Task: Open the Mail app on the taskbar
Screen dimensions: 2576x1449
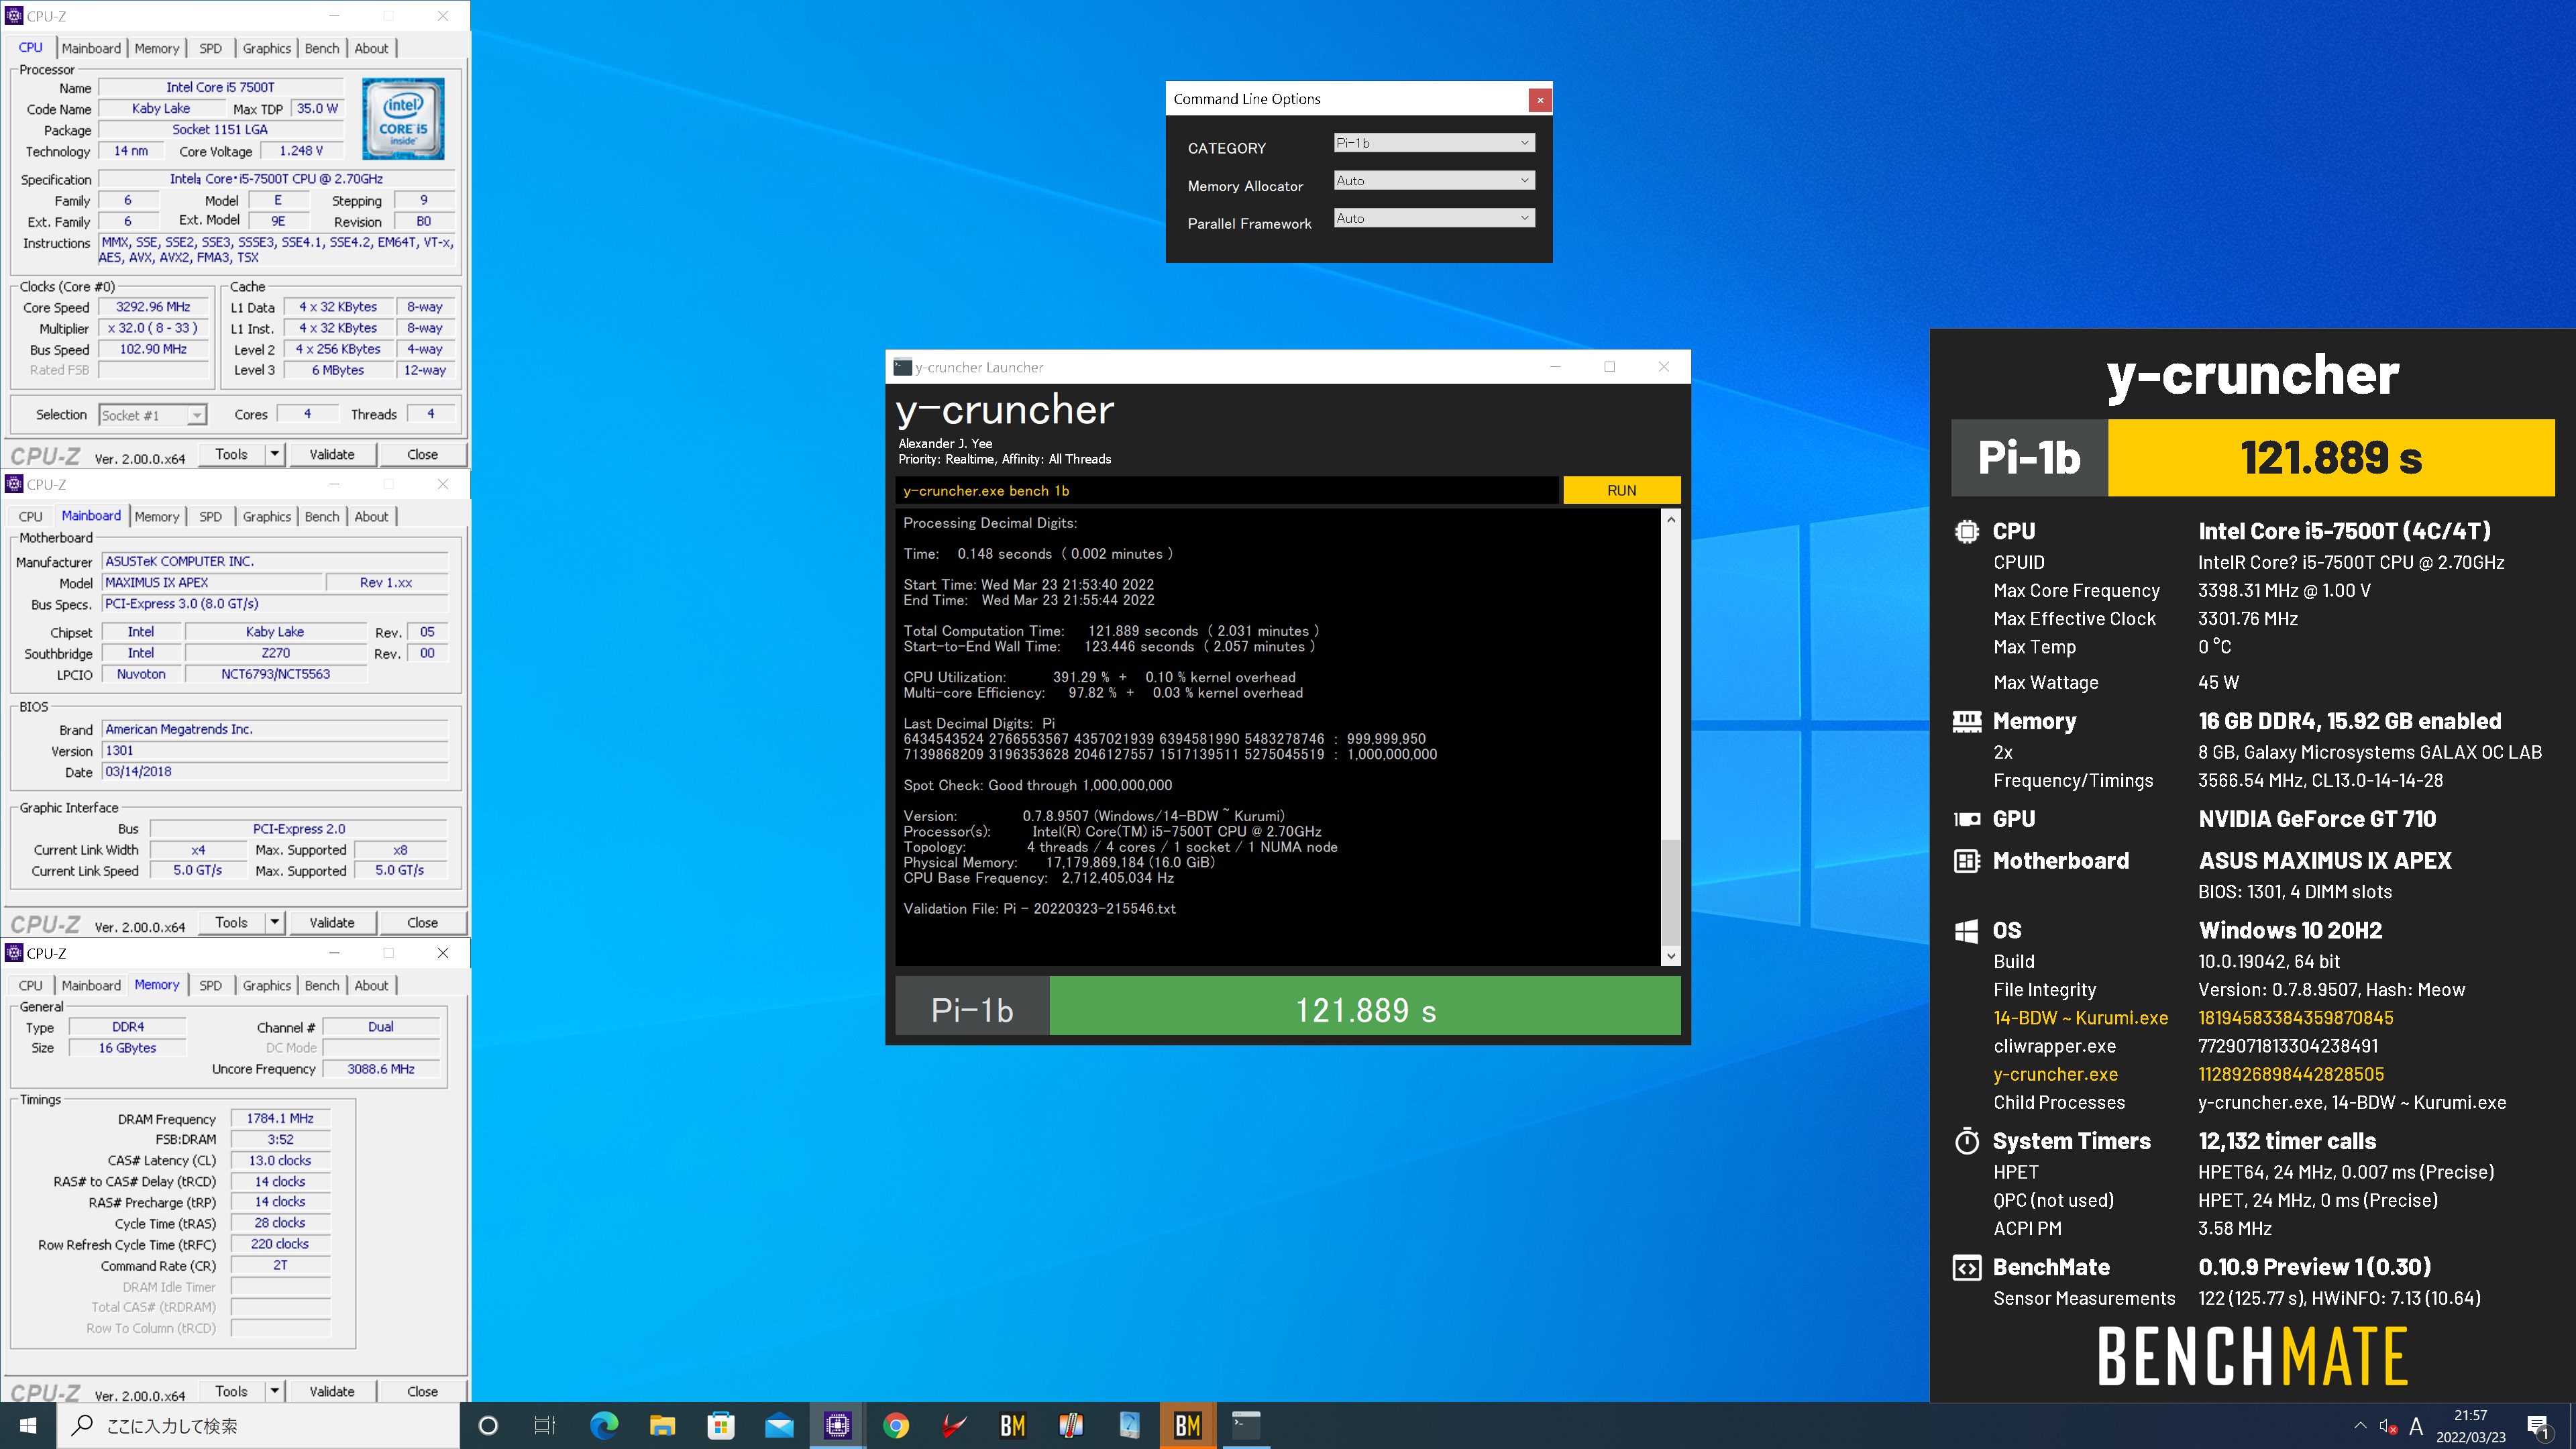Action: click(x=779, y=1425)
